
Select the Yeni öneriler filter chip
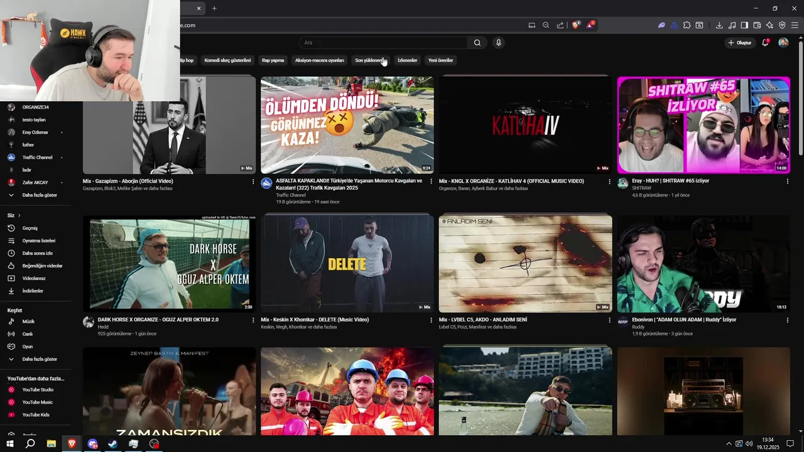pos(440,60)
